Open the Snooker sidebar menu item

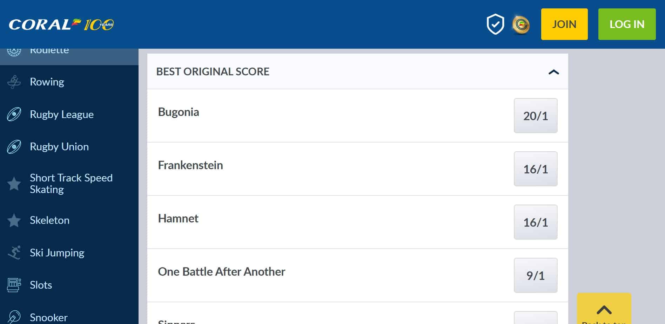48,317
